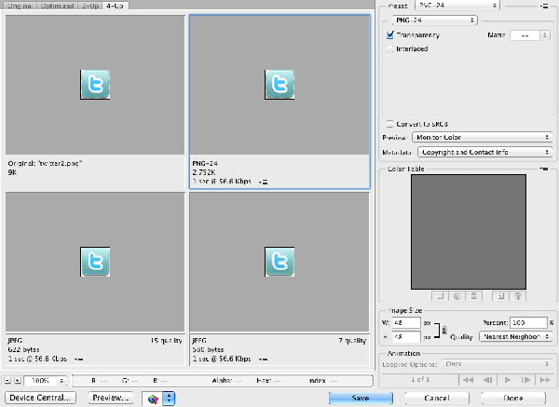Open the Preset dropdown
The height and width of the screenshot is (407, 559).
click(457, 6)
